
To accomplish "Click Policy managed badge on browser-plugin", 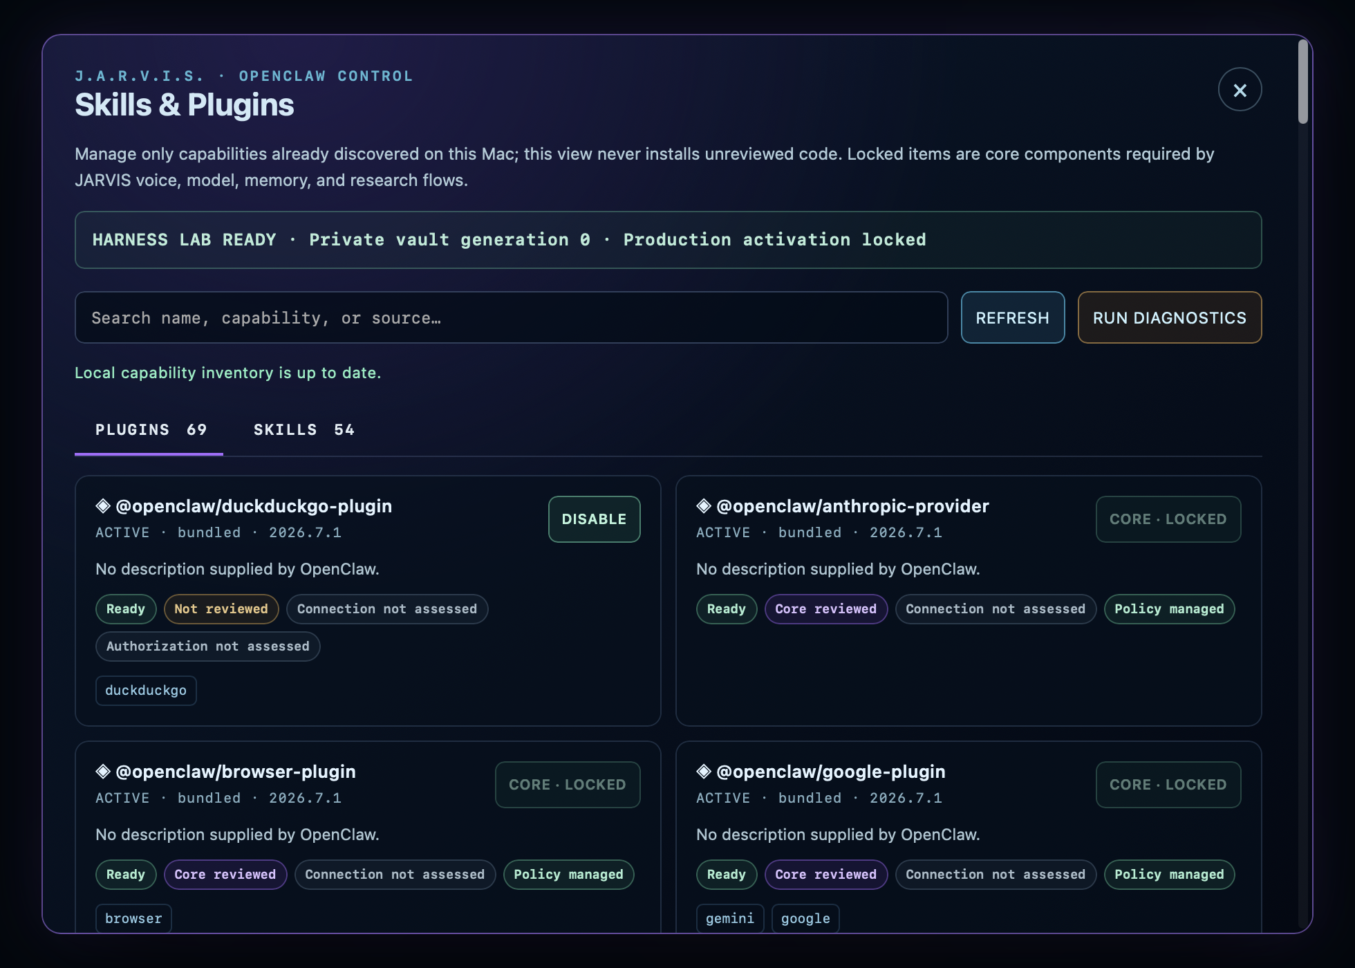I will 569,875.
